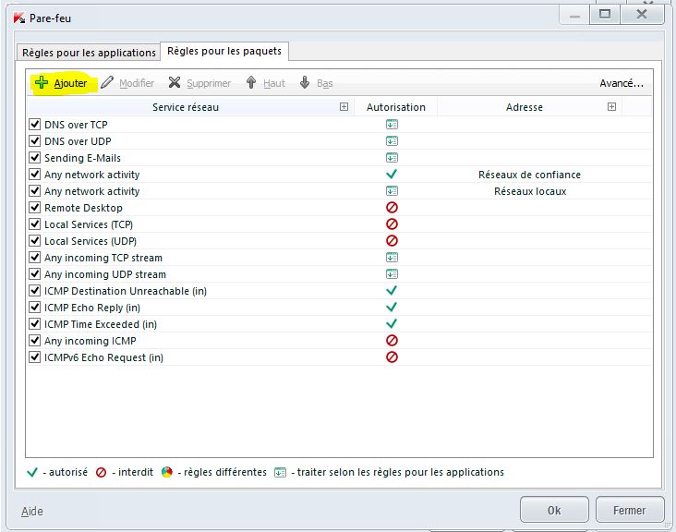The height and width of the screenshot is (532, 676).
Task: Disable the Local Services (TCP) rule
Action: 36,224
